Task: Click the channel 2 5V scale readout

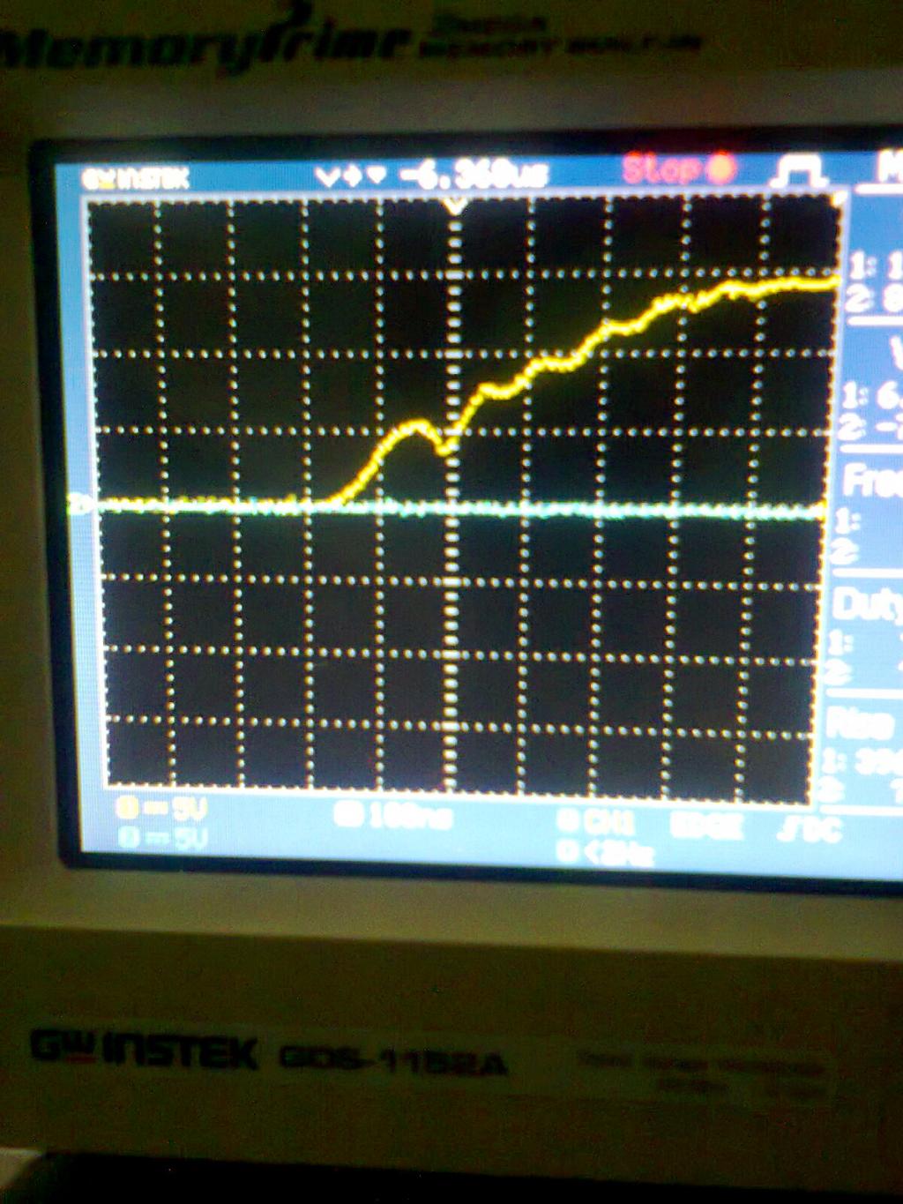Action: (162, 836)
